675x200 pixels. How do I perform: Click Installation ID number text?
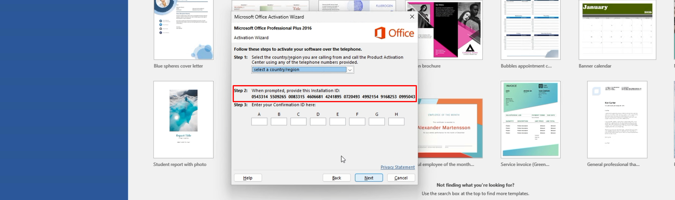333,96
